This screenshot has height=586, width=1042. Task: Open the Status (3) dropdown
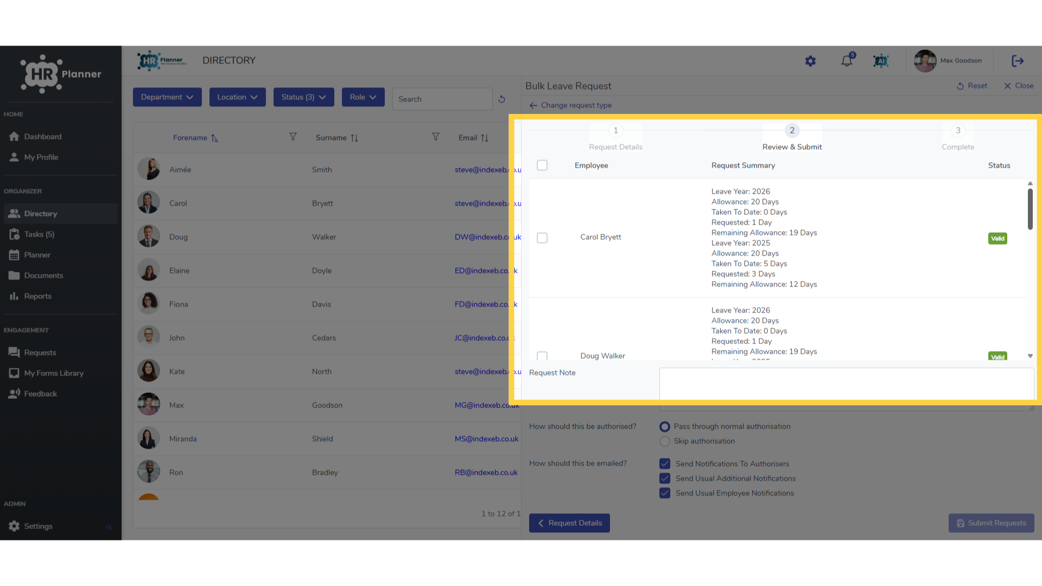pyautogui.click(x=304, y=97)
